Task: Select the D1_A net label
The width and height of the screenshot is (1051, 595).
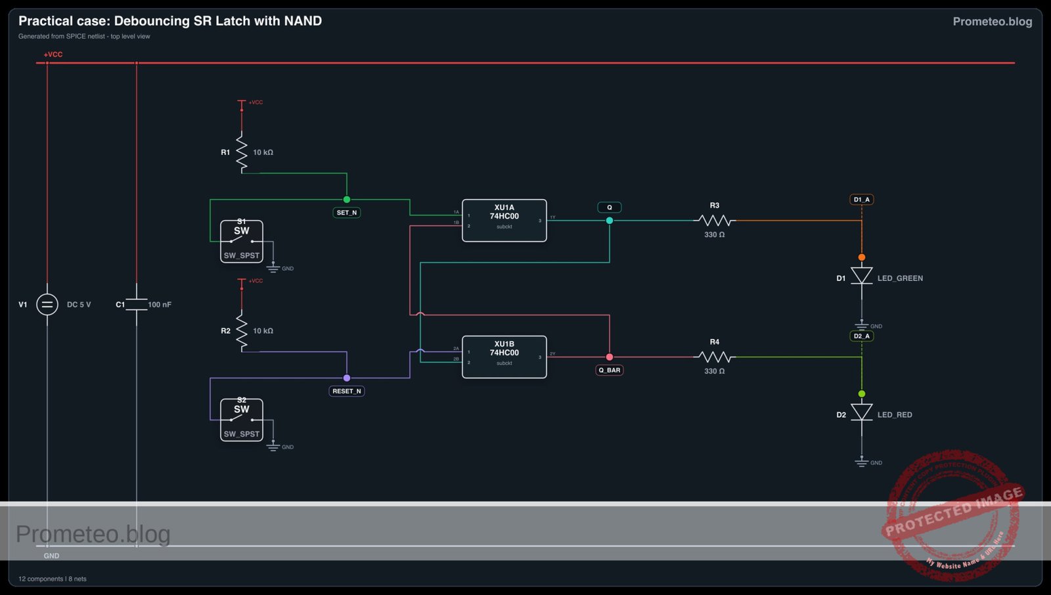Action: (x=862, y=200)
